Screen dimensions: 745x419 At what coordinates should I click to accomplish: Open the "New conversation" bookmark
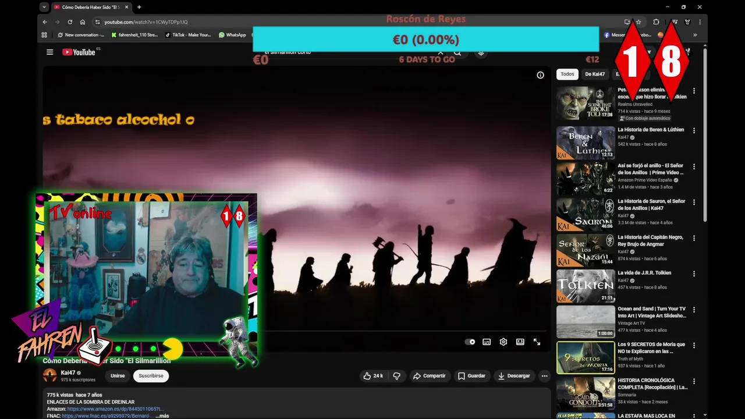tap(81, 35)
